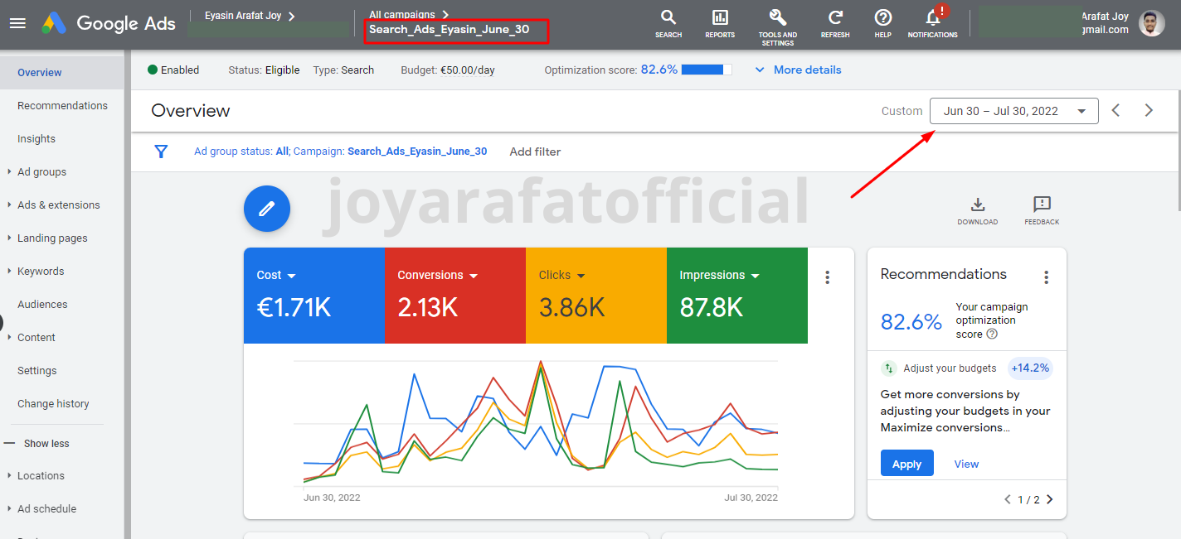Image resolution: width=1181 pixels, height=539 pixels.
Task: Expand More details section
Action: (798, 70)
